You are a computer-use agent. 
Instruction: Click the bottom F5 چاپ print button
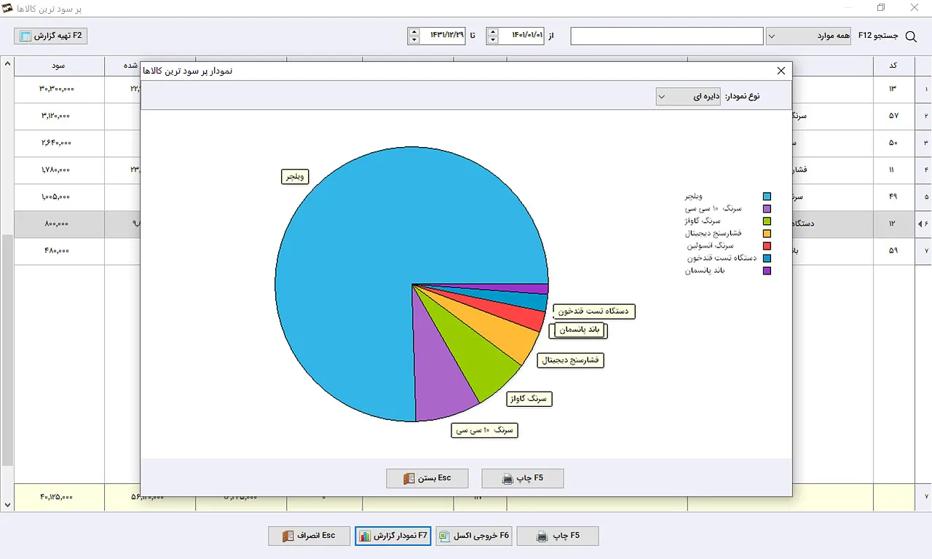click(558, 536)
